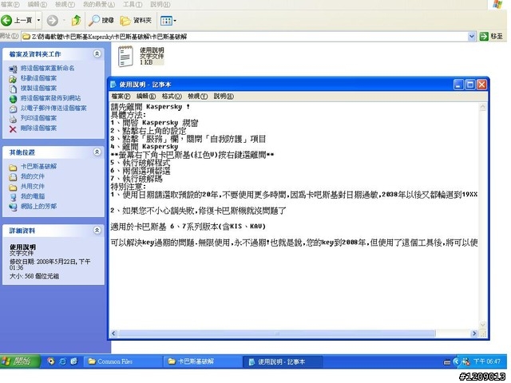The width and height of the screenshot is (511, 383).
Task: Click the My Computer icon in Other Places
Action: [x=13, y=197]
